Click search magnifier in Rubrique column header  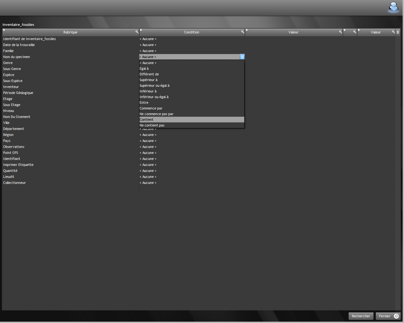(137, 32)
